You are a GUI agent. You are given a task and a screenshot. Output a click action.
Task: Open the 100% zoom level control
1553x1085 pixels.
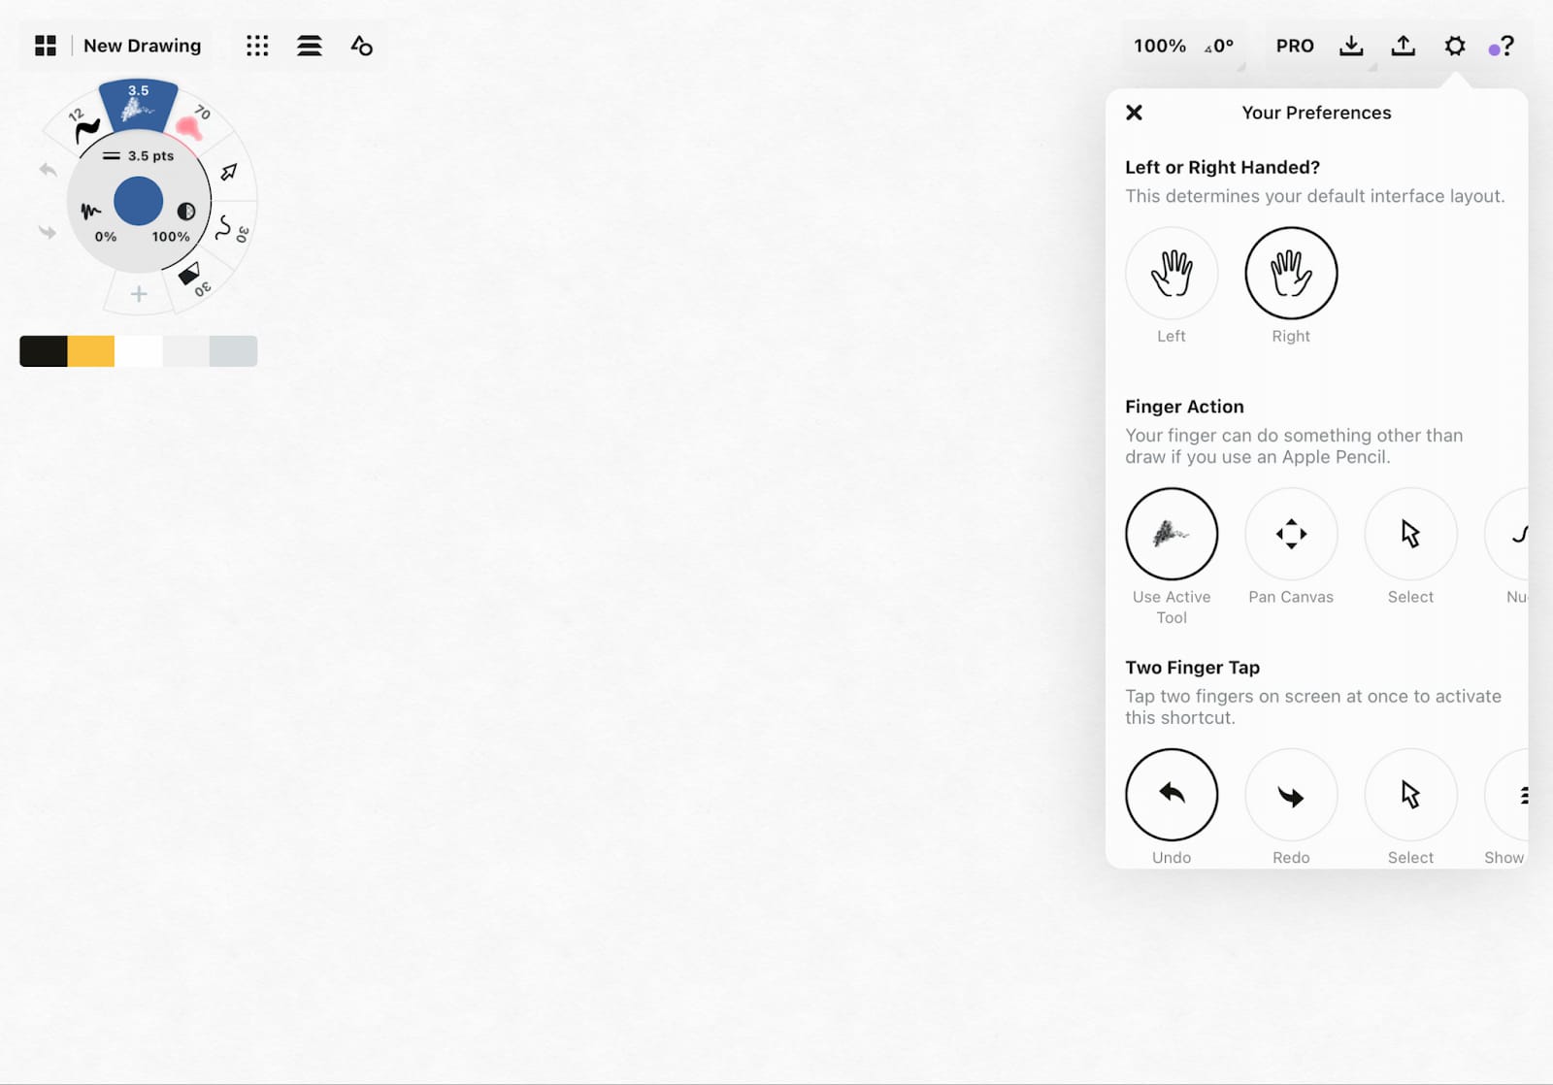click(x=1160, y=46)
